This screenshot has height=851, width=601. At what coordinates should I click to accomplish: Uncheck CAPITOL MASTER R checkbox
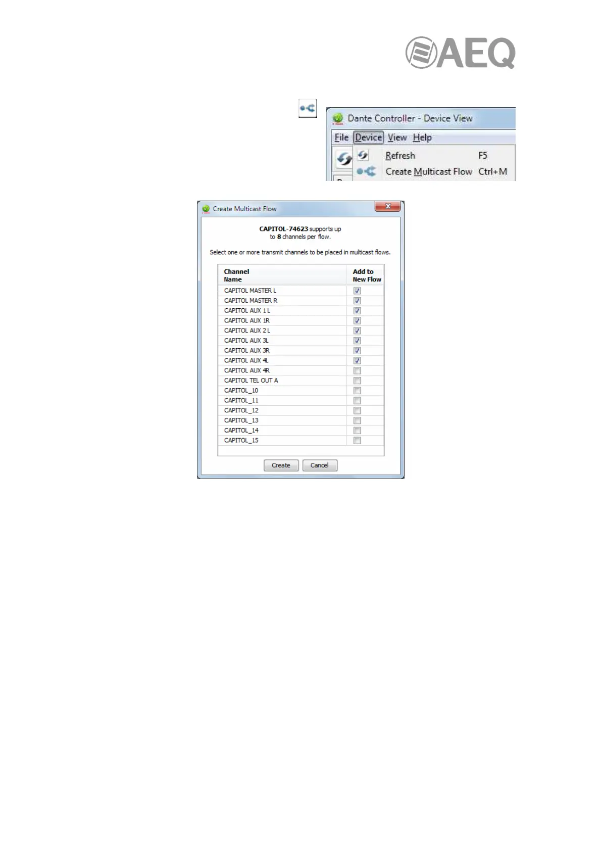coord(357,301)
